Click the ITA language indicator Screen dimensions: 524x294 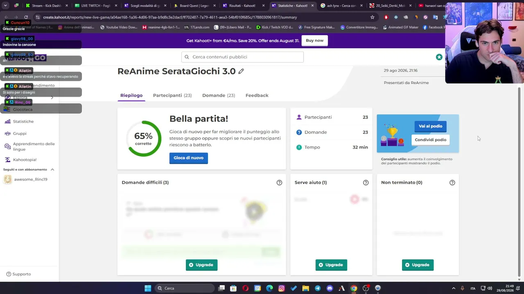(473, 288)
